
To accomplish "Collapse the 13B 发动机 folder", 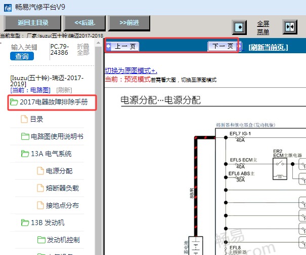I will [x=48, y=223].
